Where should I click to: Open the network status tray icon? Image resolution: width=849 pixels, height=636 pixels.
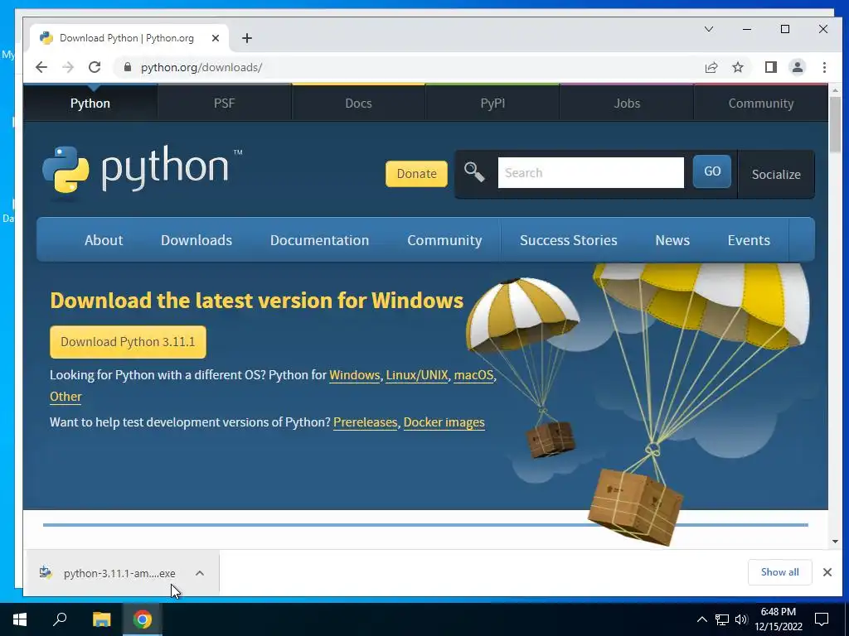pos(722,619)
